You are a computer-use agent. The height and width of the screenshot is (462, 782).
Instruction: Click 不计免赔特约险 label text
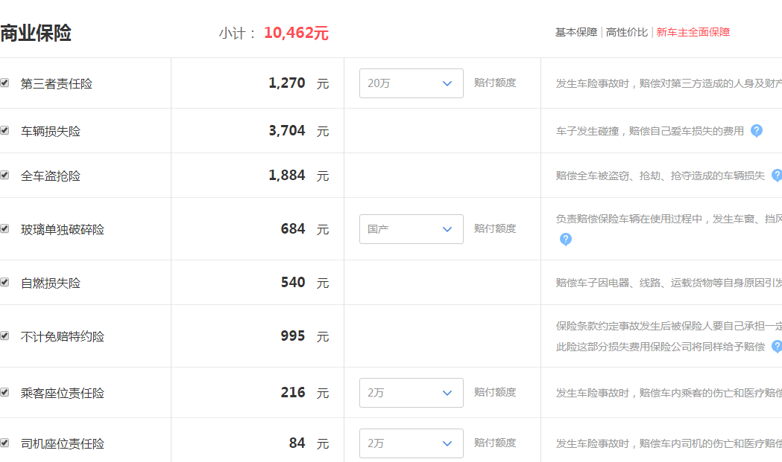(63, 337)
